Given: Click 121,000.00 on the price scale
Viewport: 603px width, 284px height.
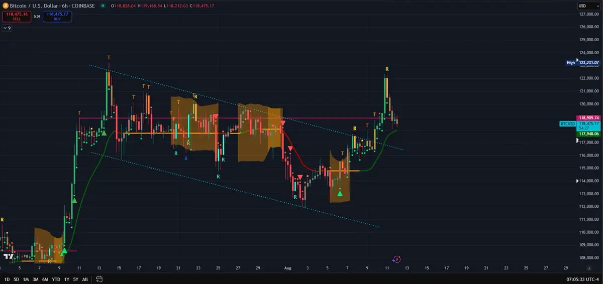Looking at the screenshot, I should (589, 91).
